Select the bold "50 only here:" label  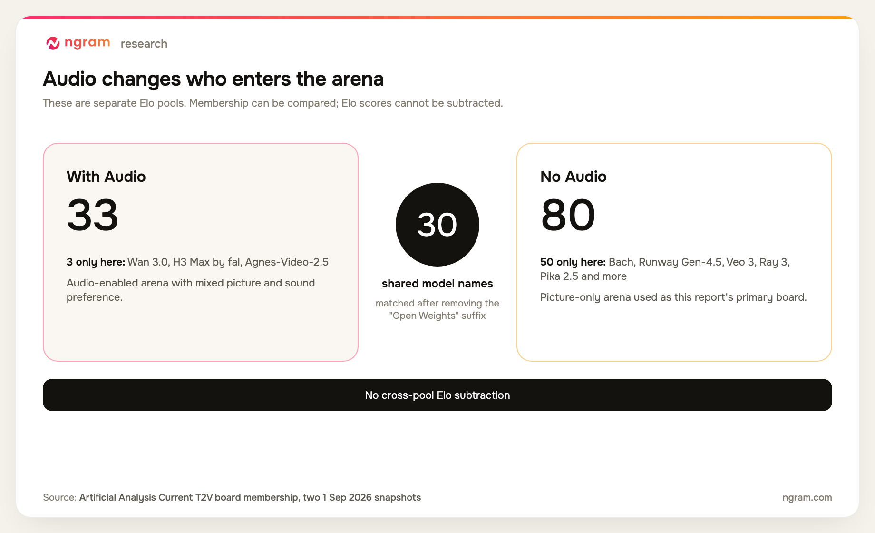pos(573,262)
